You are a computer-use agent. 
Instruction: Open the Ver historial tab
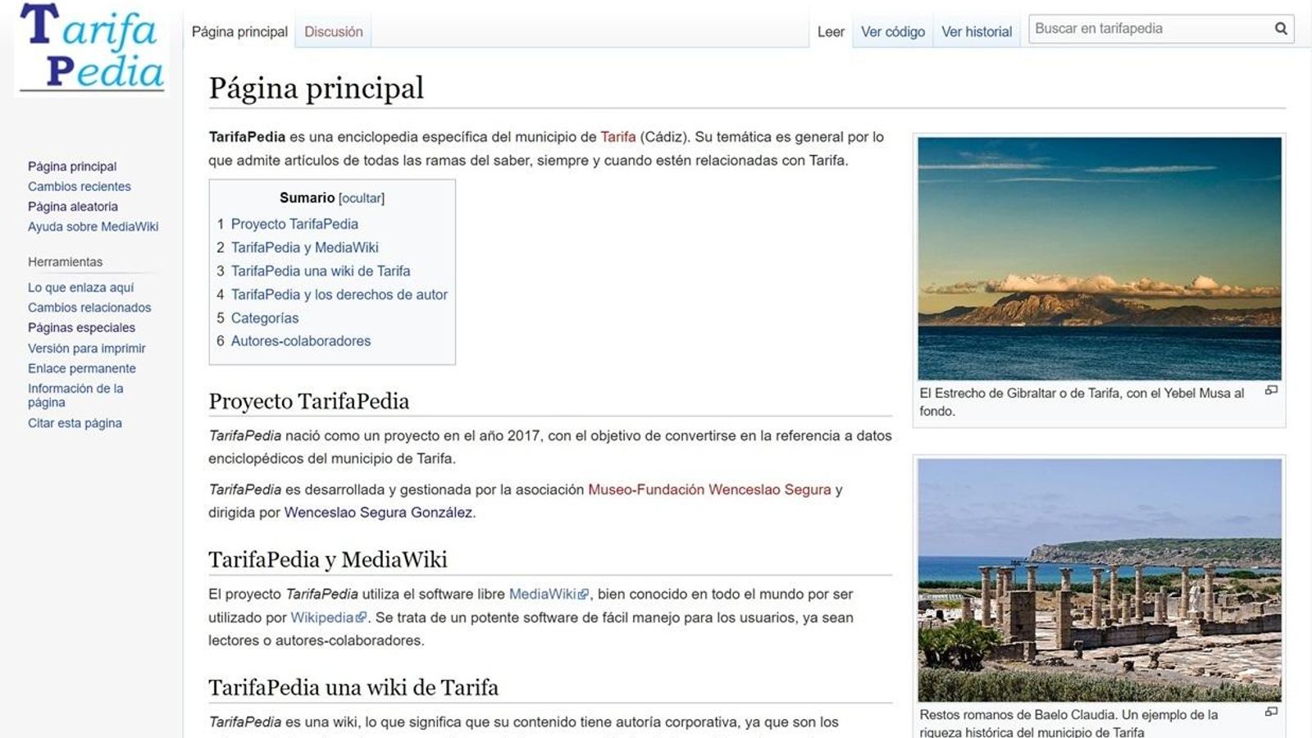pos(977,31)
